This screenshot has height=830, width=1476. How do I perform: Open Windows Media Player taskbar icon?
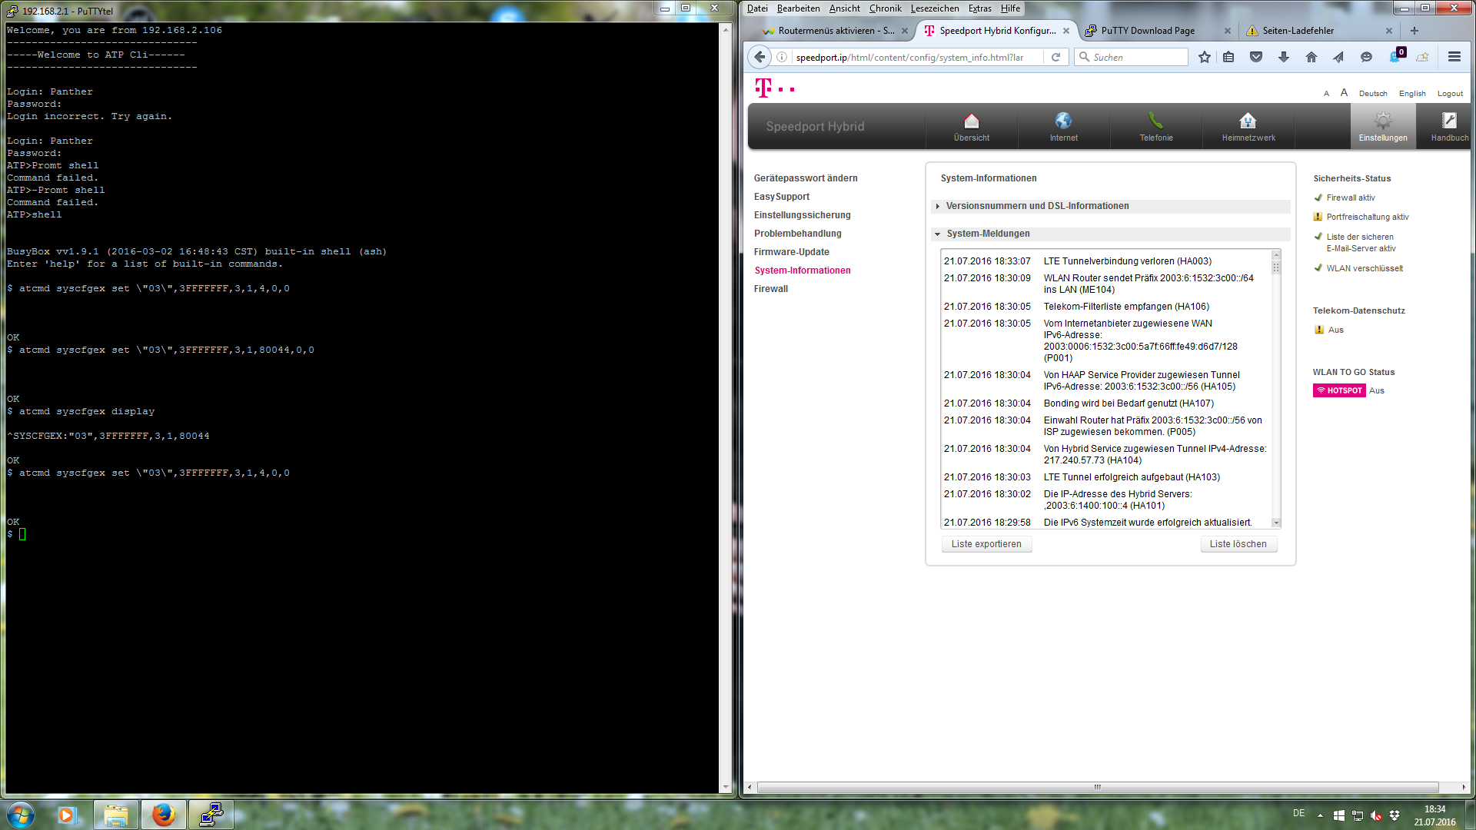point(67,815)
